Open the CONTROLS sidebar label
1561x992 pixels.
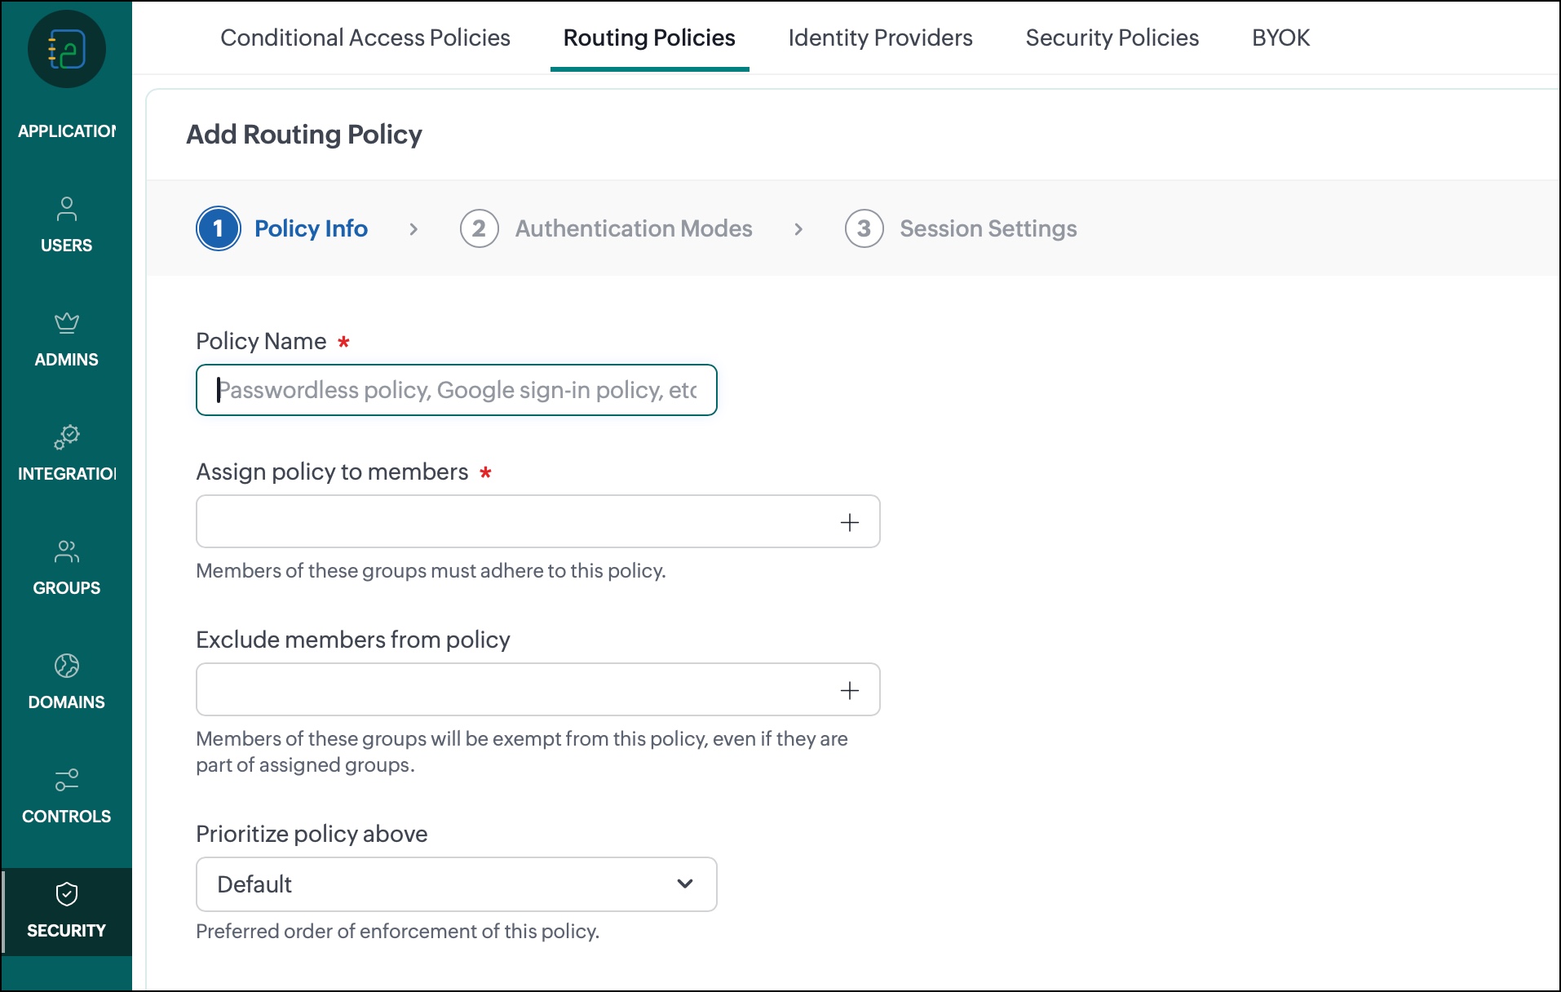click(x=66, y=817)
